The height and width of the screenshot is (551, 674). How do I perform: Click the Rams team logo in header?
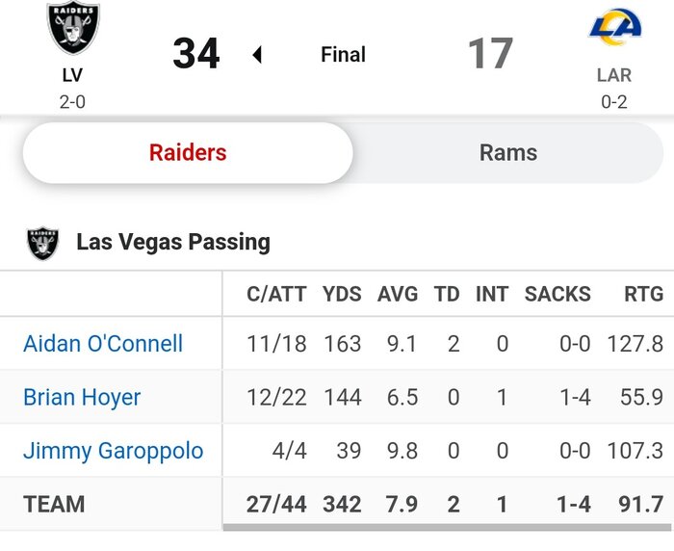pyautogui.click(x=614, y=27)
